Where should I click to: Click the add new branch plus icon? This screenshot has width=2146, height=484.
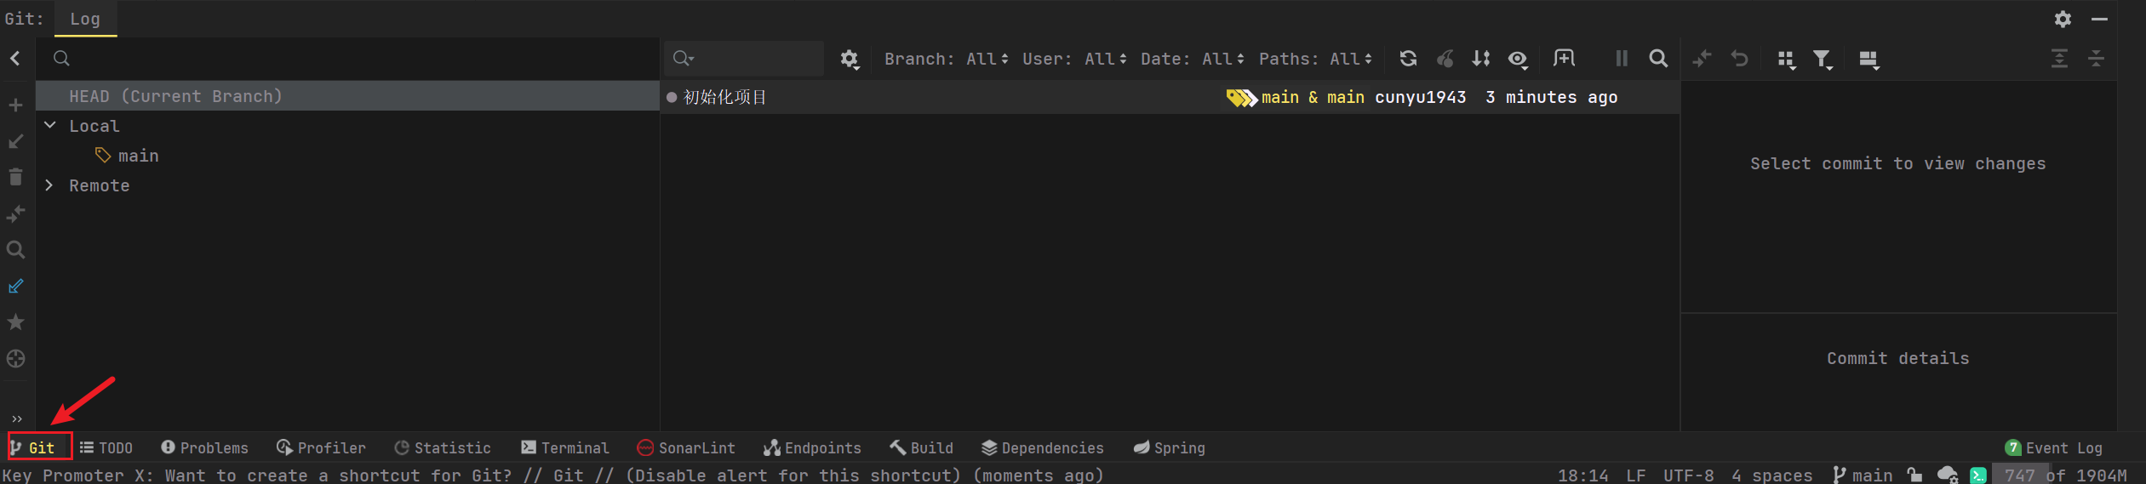click(15, 105)
